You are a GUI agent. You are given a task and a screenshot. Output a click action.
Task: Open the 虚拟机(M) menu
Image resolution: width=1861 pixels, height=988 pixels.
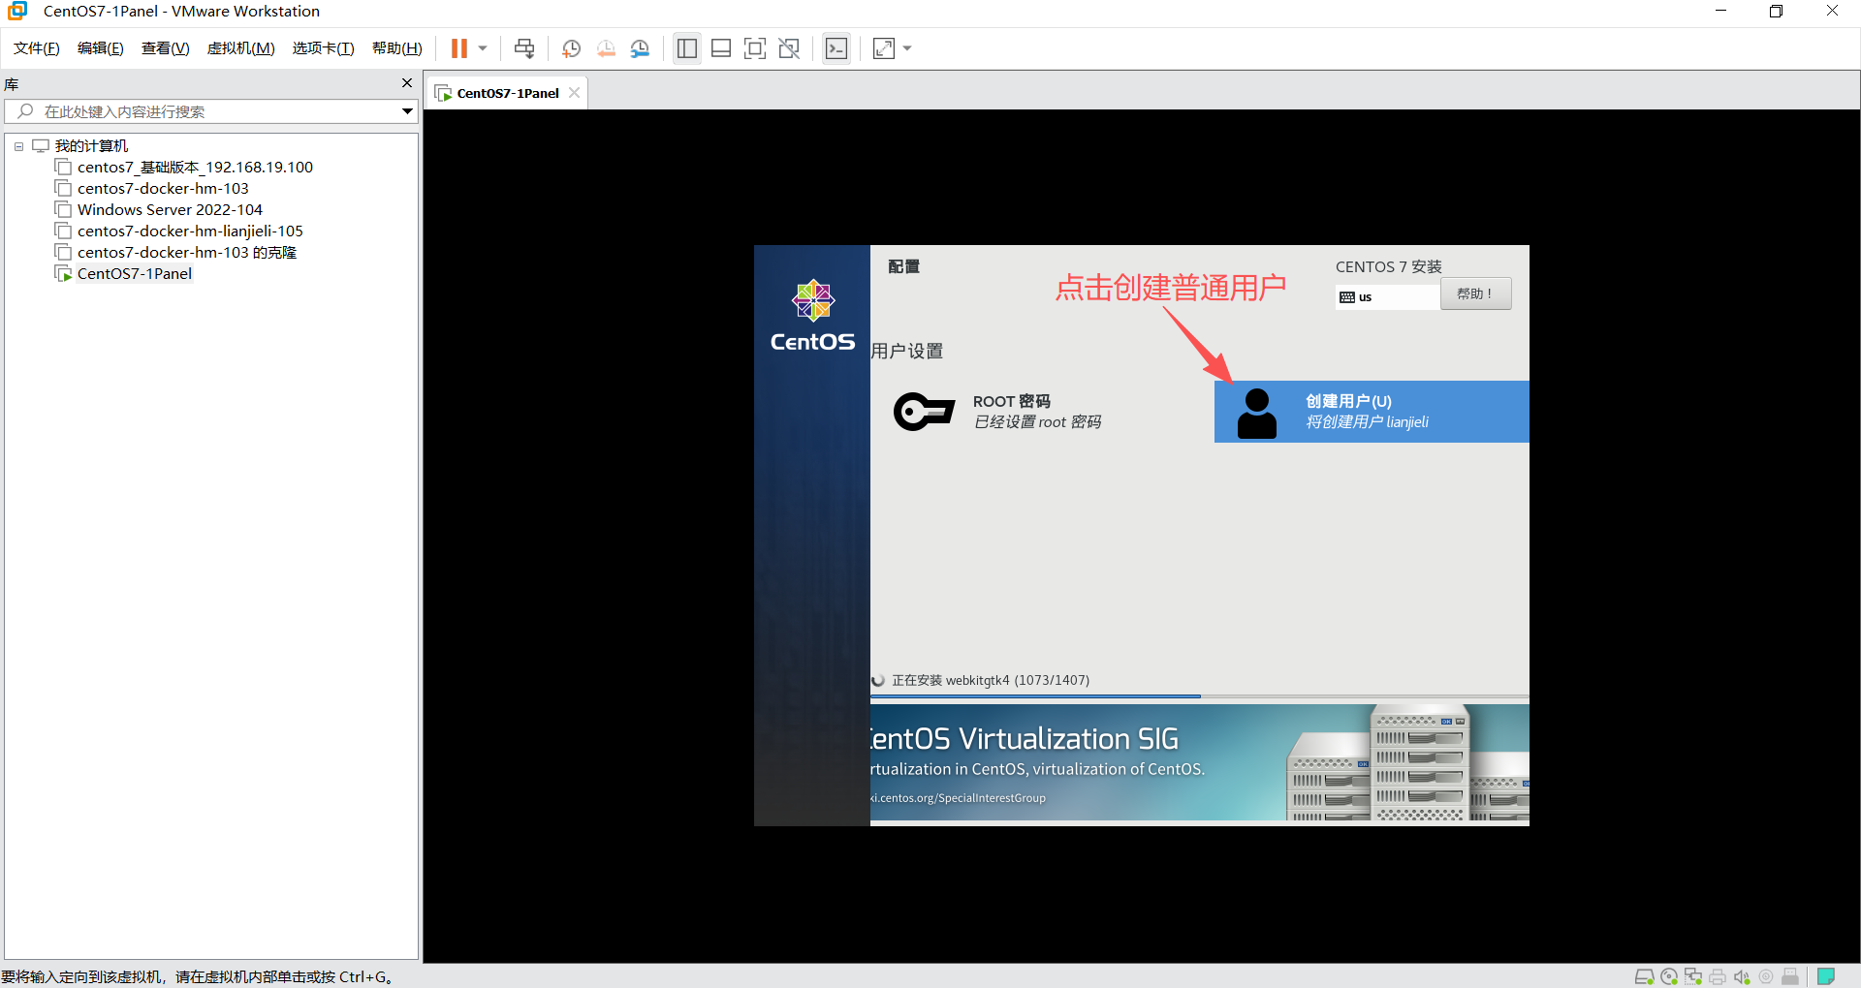[x=241, y=48]
